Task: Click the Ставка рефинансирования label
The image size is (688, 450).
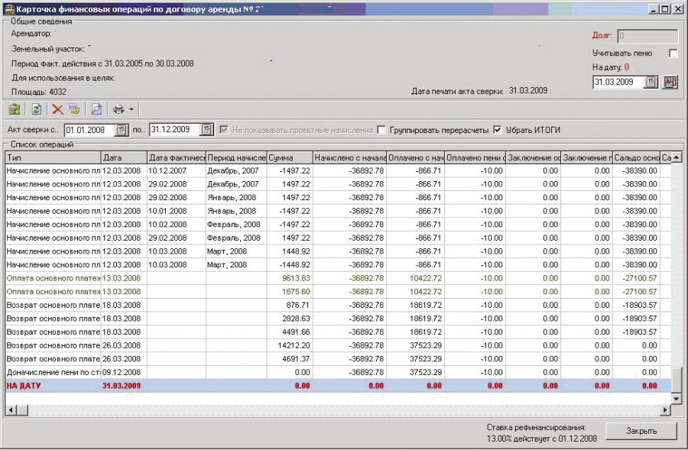Action: click(x=536, y=427)
